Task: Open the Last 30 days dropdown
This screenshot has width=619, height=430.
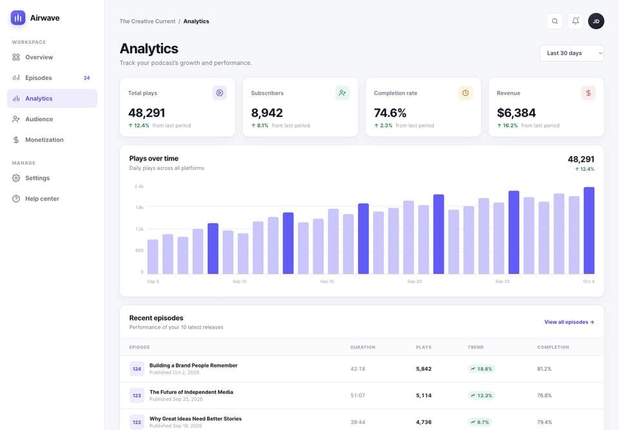Action: [572, 53]
